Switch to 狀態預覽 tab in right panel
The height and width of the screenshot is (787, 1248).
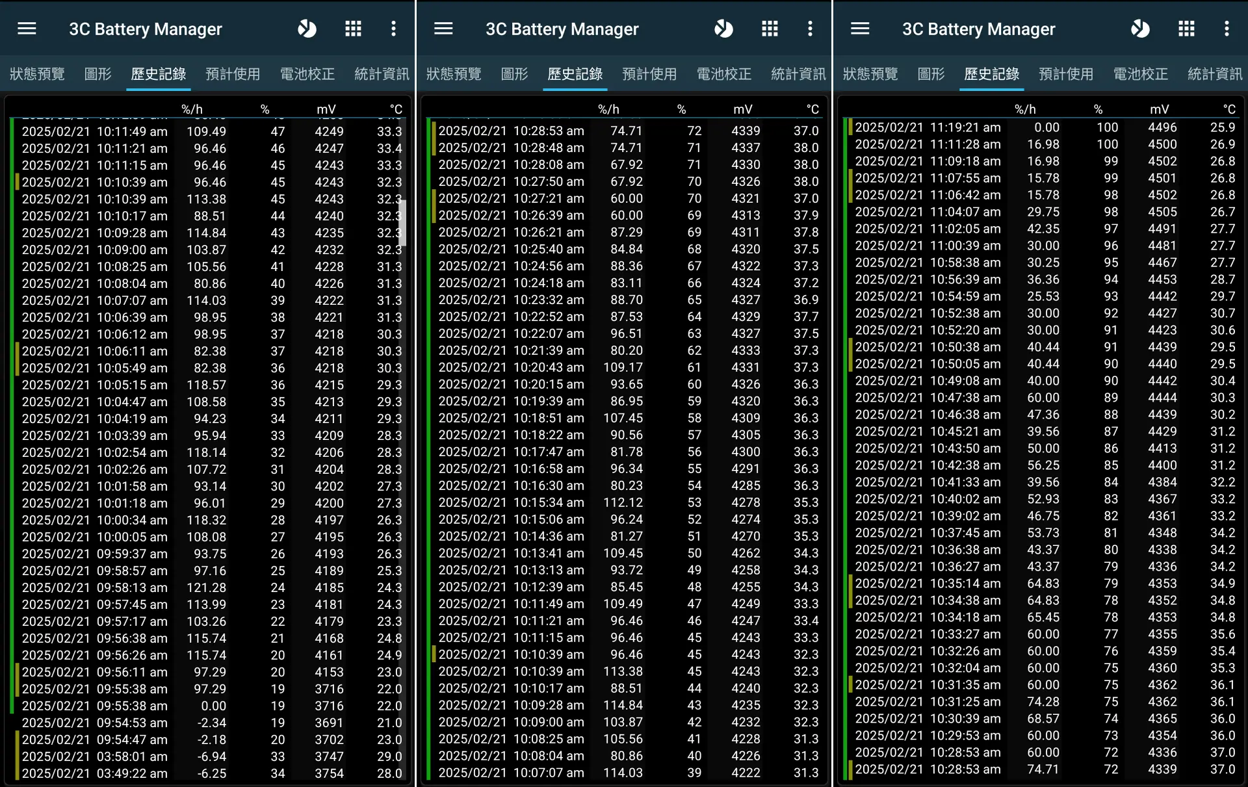point(870,74)
